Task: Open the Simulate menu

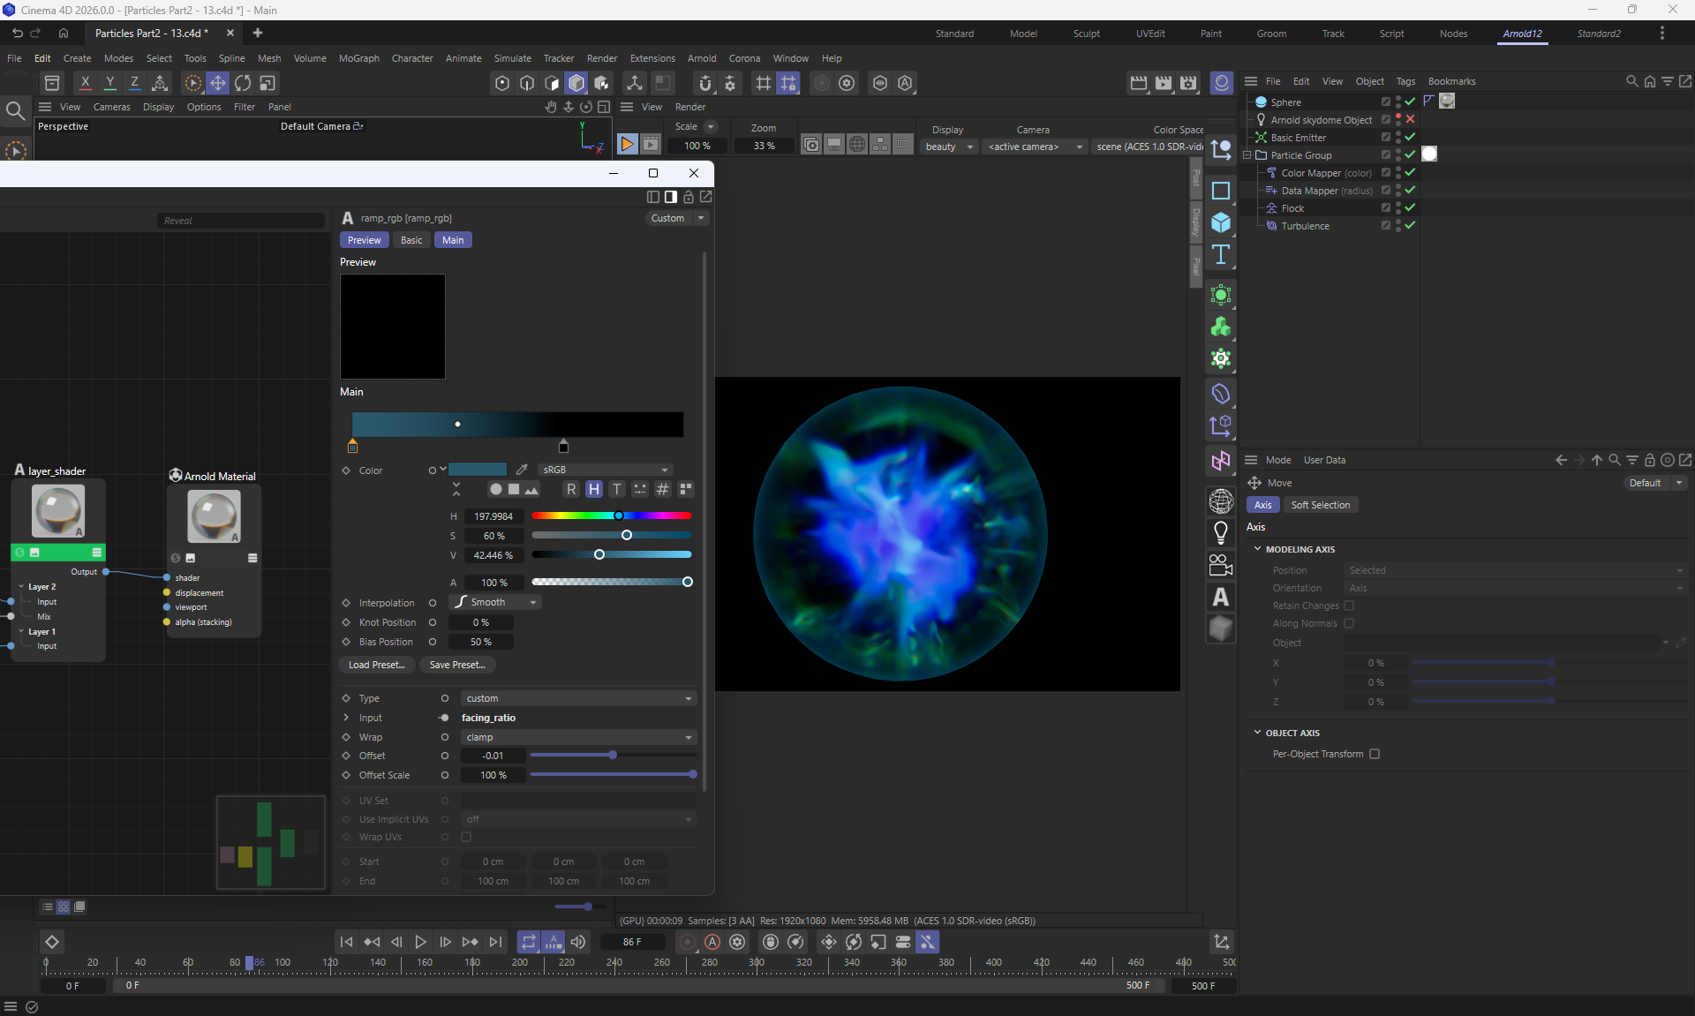Action: (512, 58)
